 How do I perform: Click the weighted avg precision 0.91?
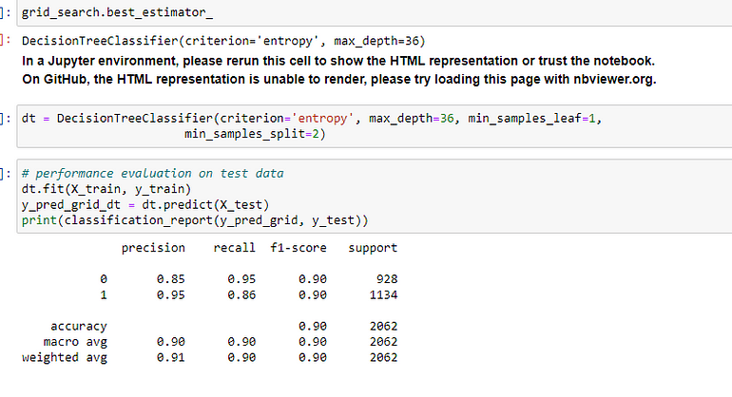171,357
